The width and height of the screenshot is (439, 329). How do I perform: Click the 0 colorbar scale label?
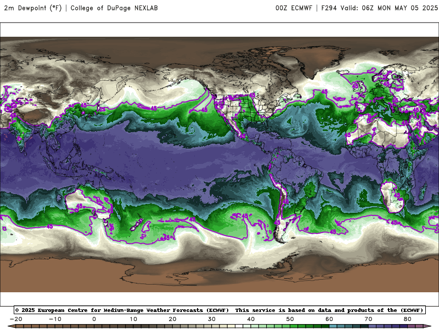[94, 319]
